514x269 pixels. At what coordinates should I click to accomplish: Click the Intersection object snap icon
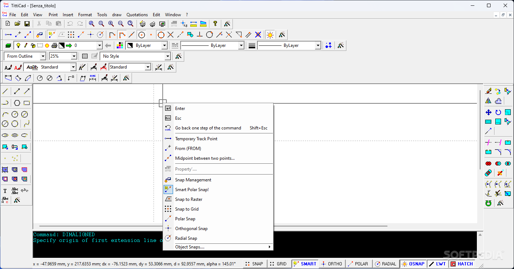click(170, 35)
